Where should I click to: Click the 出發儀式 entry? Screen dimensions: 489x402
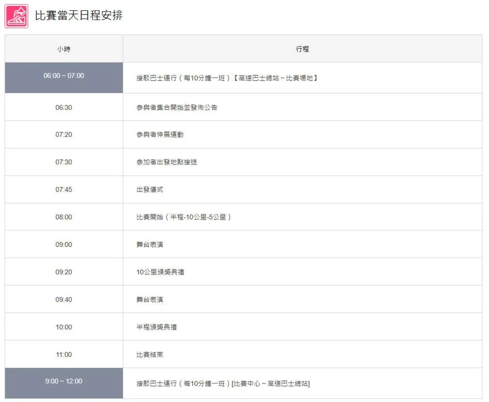149,190
